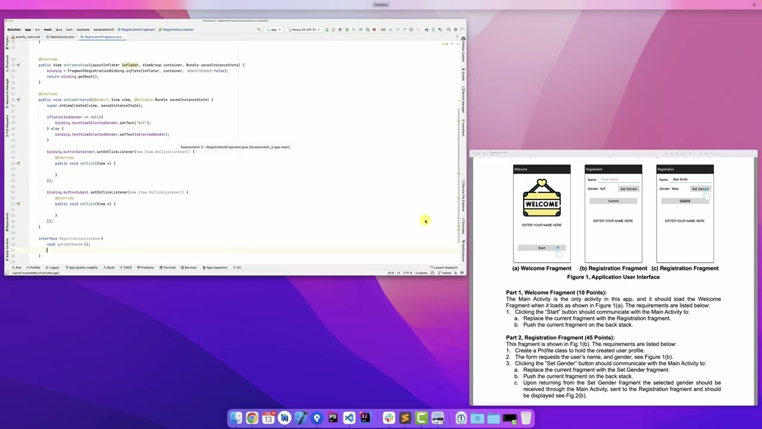The width and height of the screenshot is (762, 429).
Task: Click the onClick gutter icon under buttonSetGender
Action: [x=18, y=163]
